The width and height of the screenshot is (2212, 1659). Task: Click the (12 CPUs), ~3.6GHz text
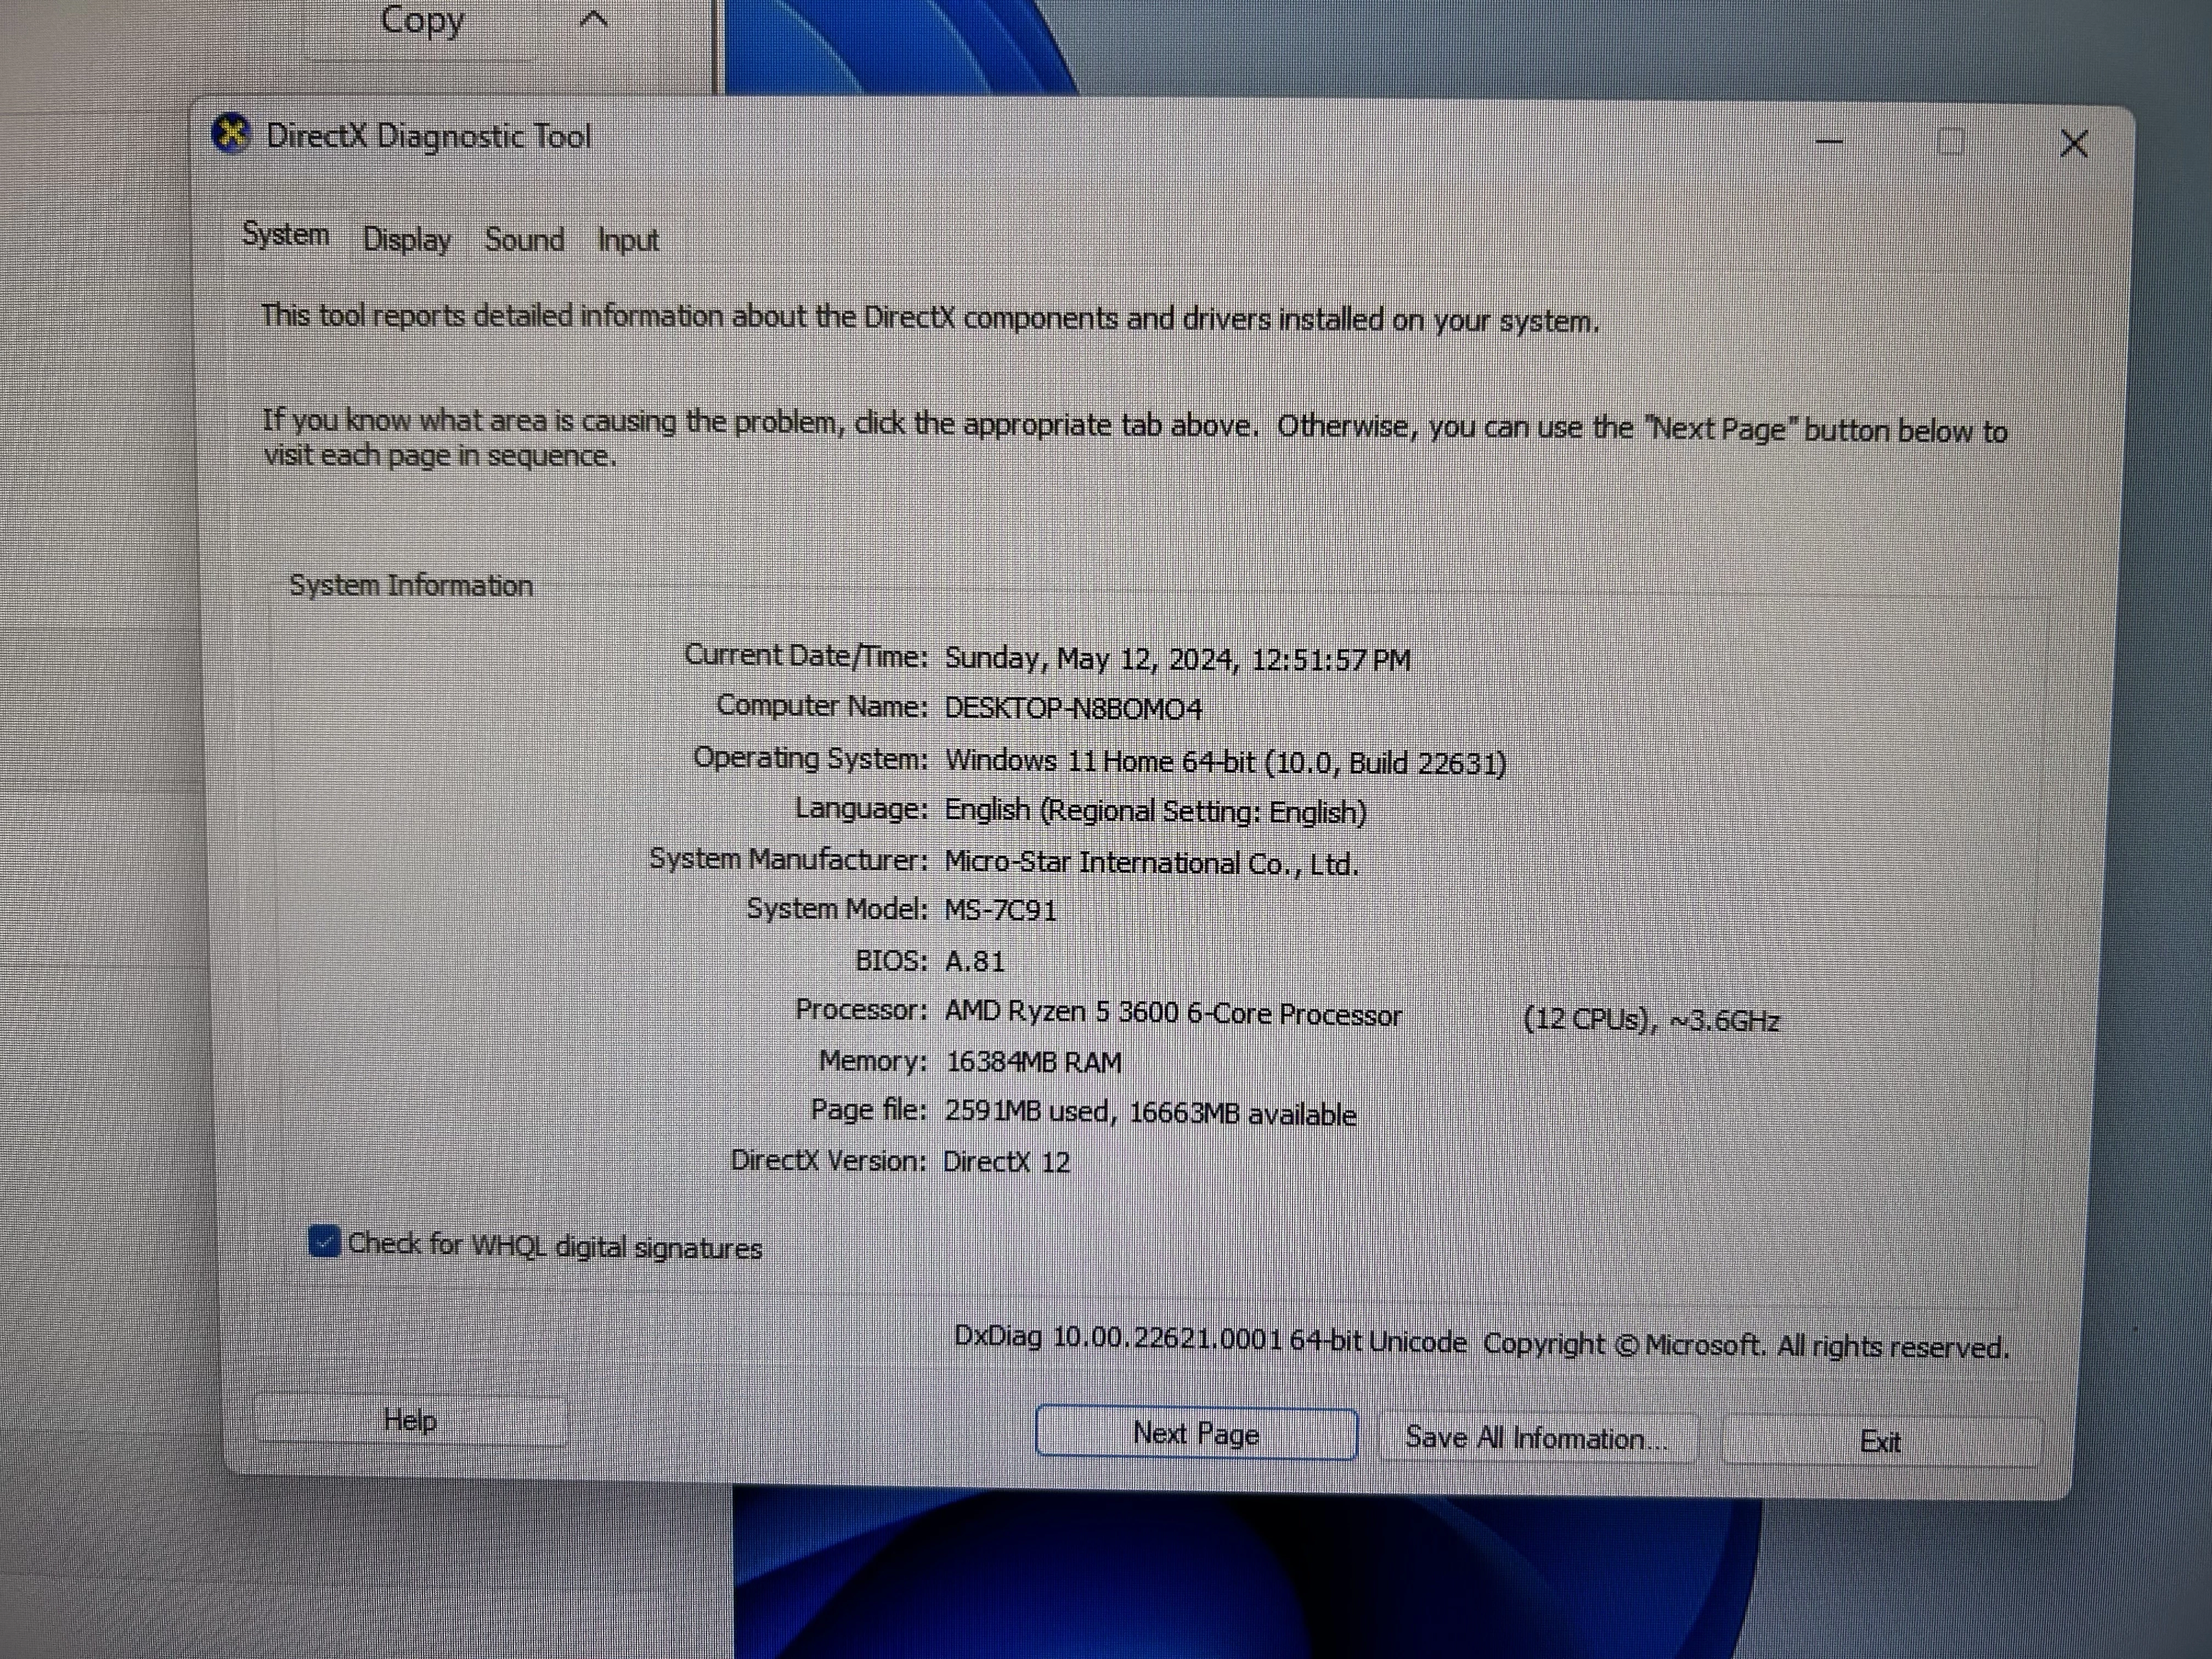(x=1651, y=1020)
